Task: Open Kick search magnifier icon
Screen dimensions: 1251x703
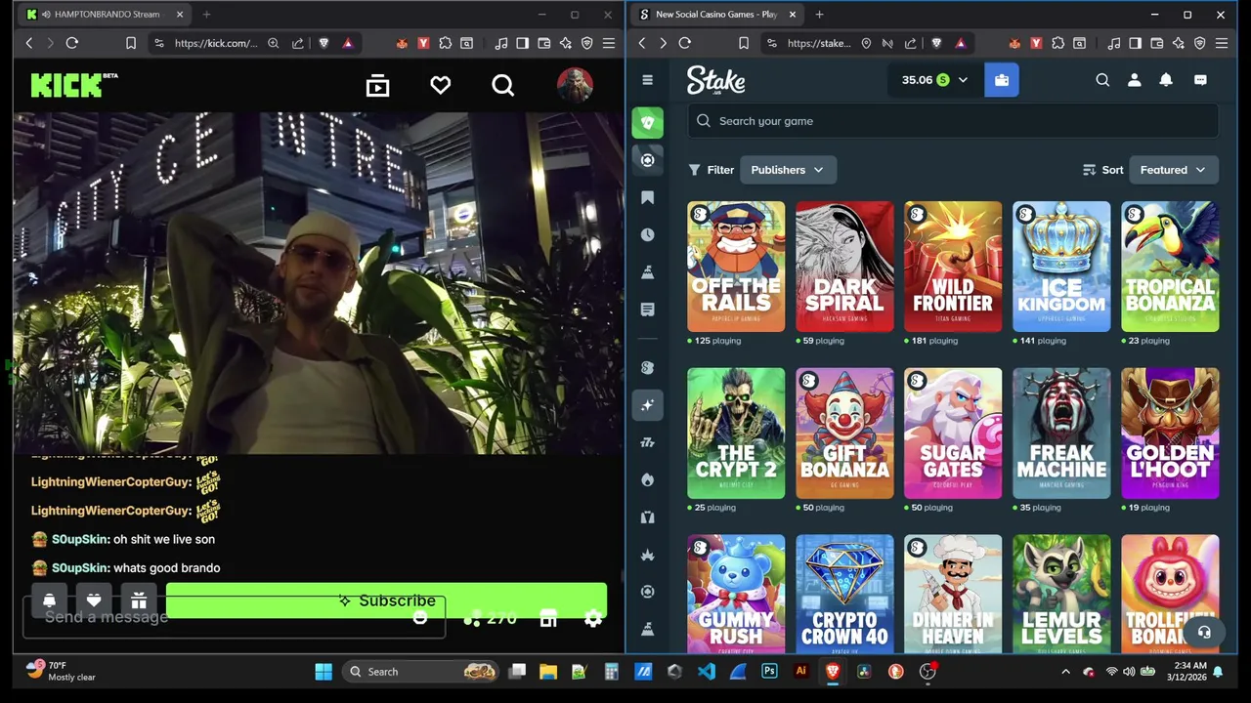Action: (502, 86)
